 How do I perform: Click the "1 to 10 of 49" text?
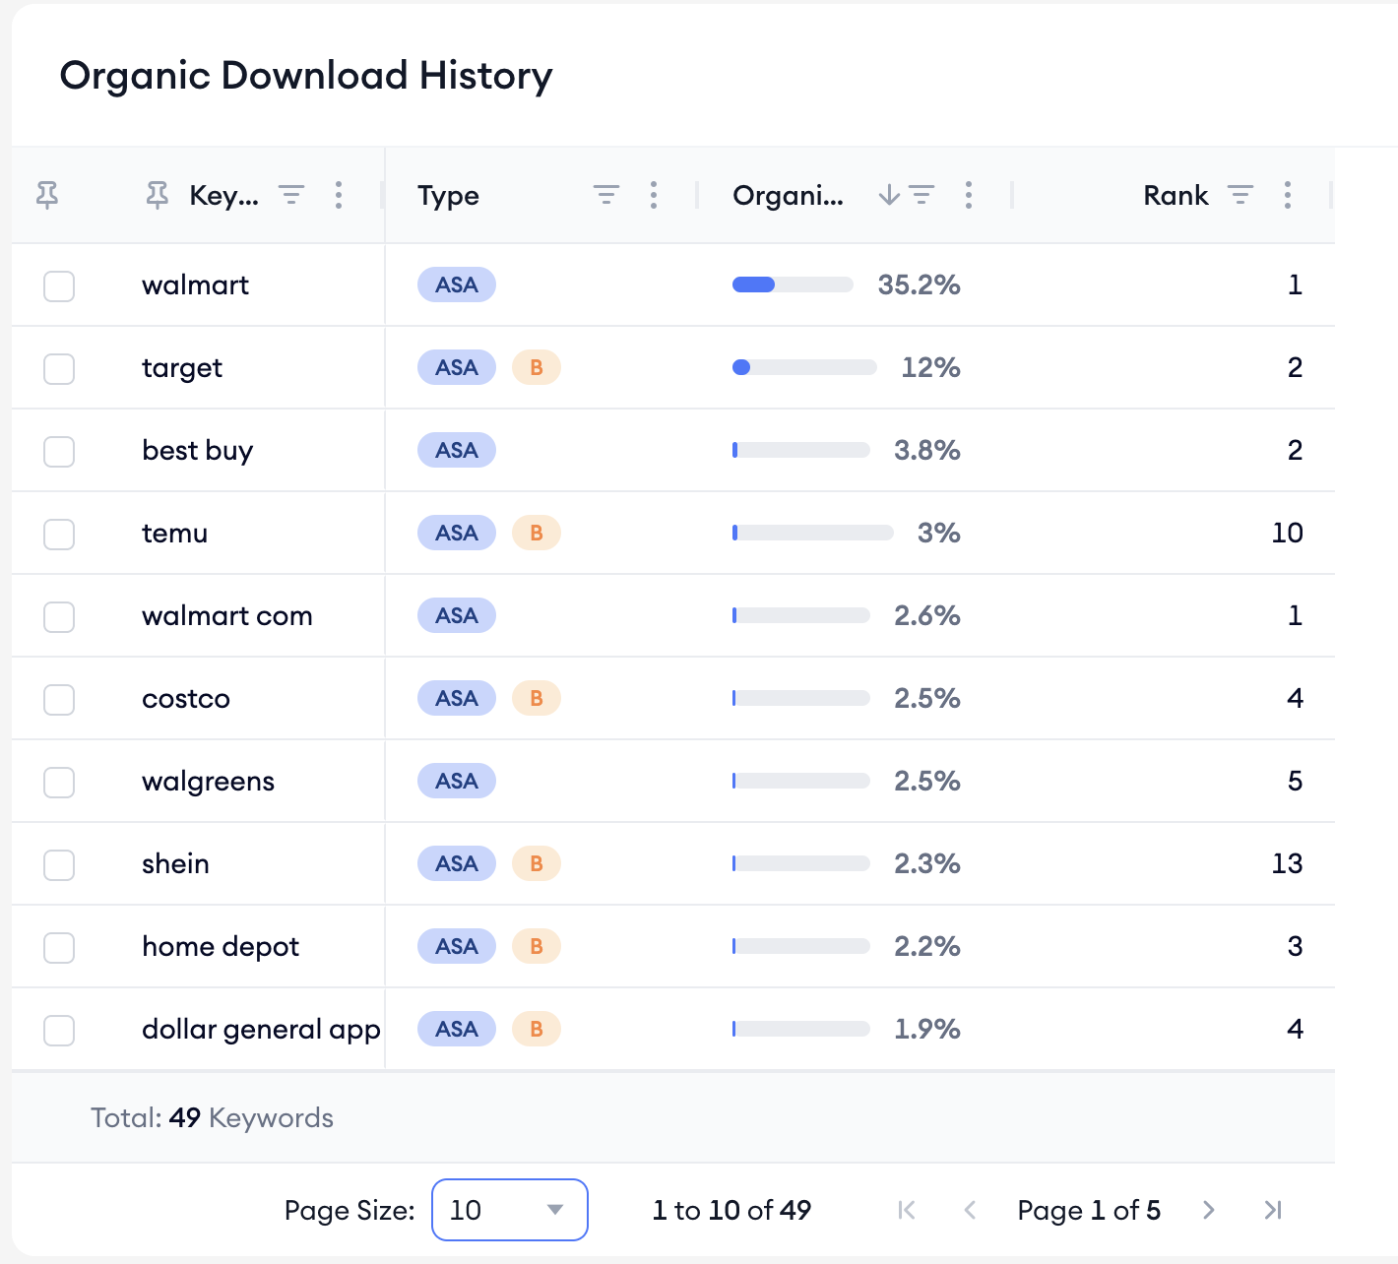[731, 1210]
